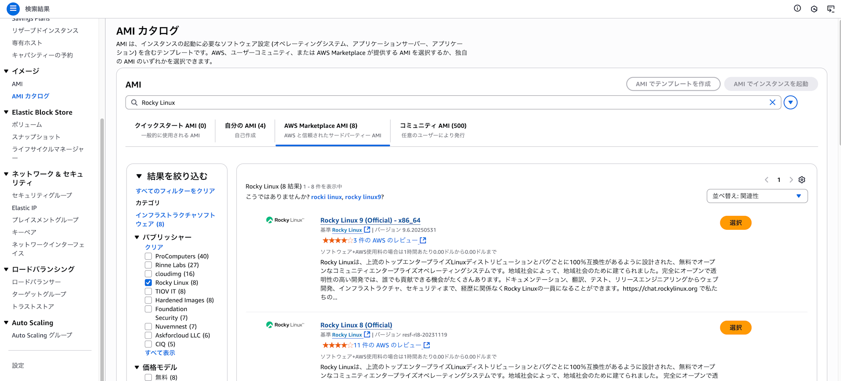Toggle Nuvemnest (7) checkbox
The width and height of the screenshot is (841, 381).
pyautogui.click(x=148, y=326)
